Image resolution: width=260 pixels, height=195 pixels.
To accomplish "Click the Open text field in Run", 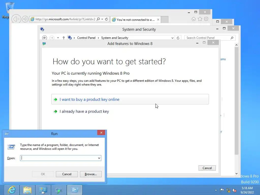I will pyautogui.click(x=59, y=158).
